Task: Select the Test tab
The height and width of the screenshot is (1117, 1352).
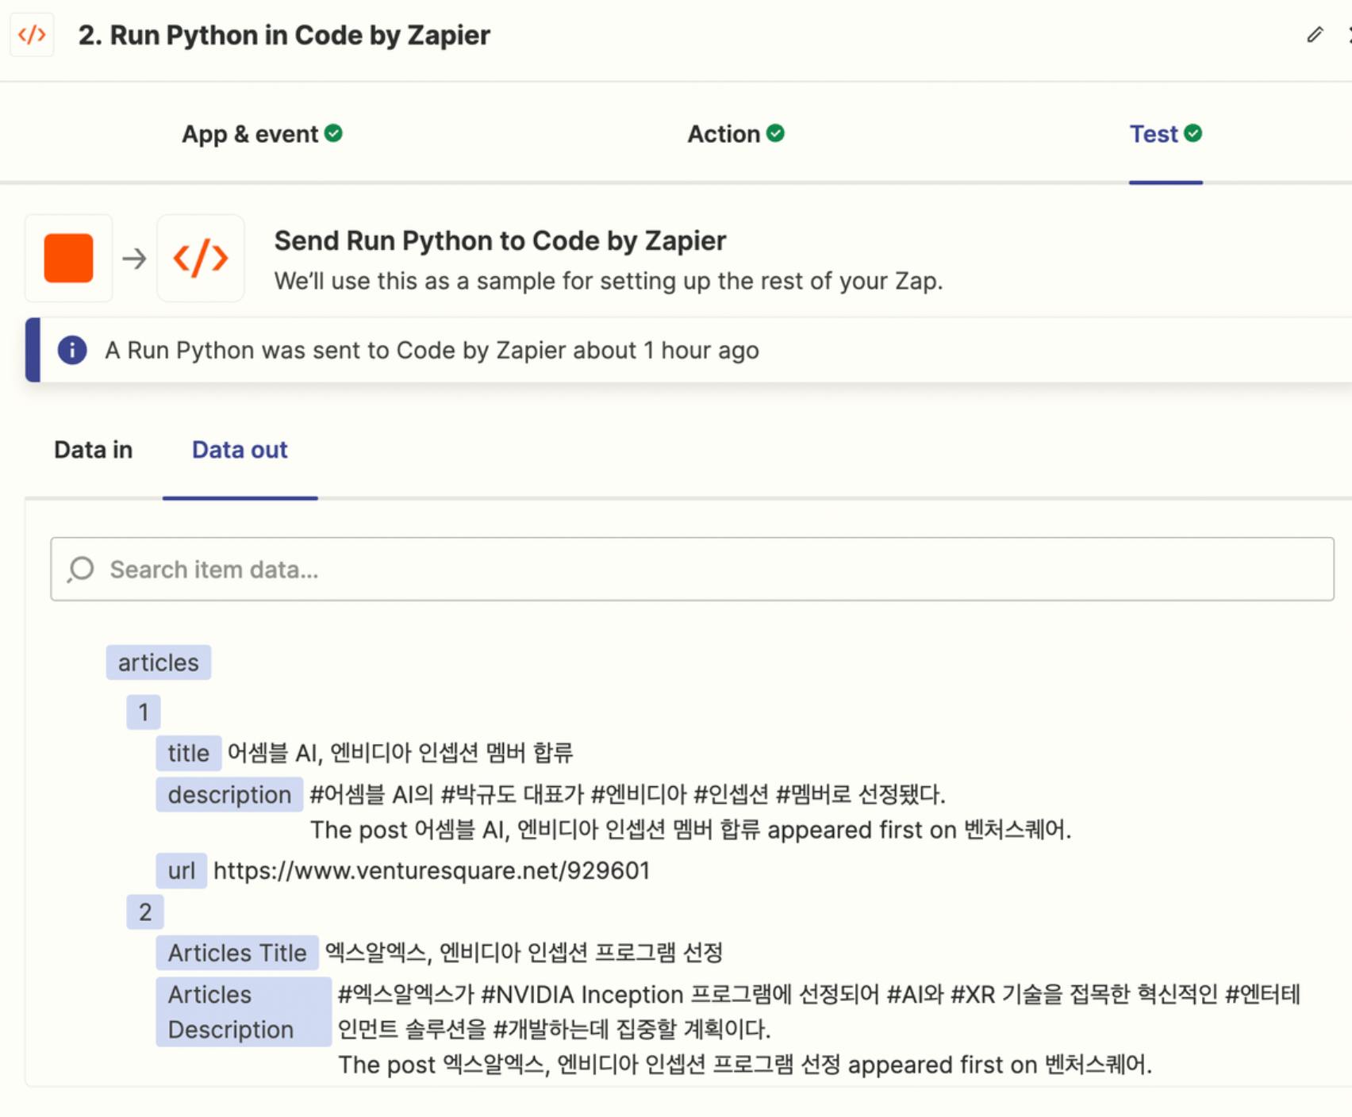Action: (1166, 134)
